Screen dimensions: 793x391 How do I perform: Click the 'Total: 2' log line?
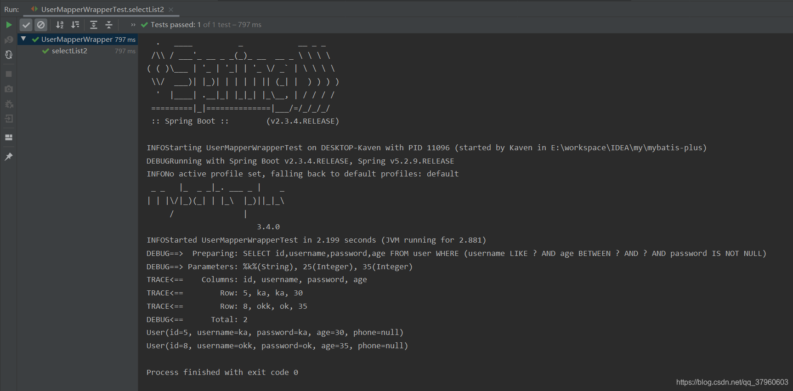[197, 320]
